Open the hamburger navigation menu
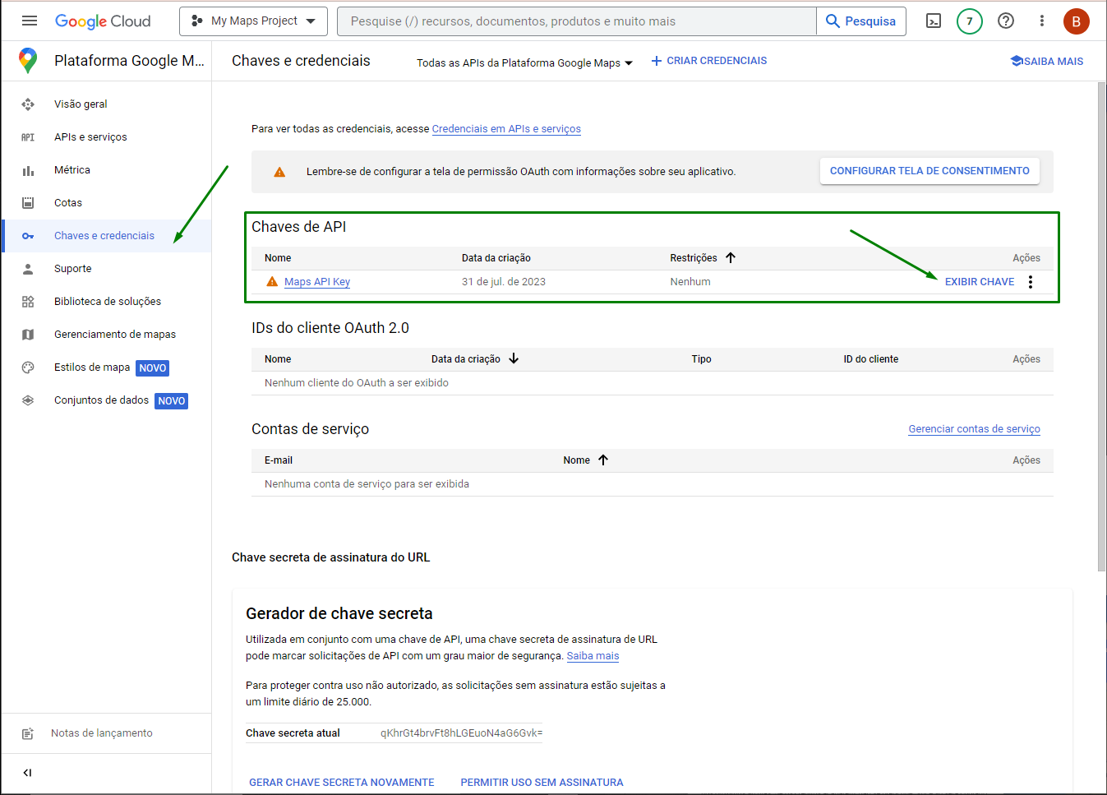The width and height of the screenshot is (1107, 795). tap(30, 21)
